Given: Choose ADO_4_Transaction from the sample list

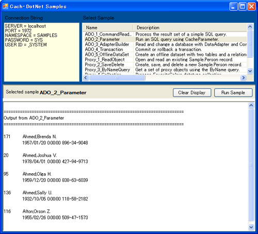Looking at the screenshot, I should pos(165,49).
